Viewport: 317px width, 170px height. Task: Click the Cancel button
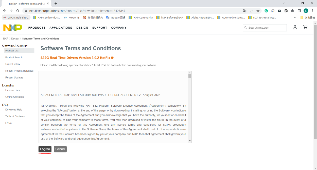[x=60, y=149]
